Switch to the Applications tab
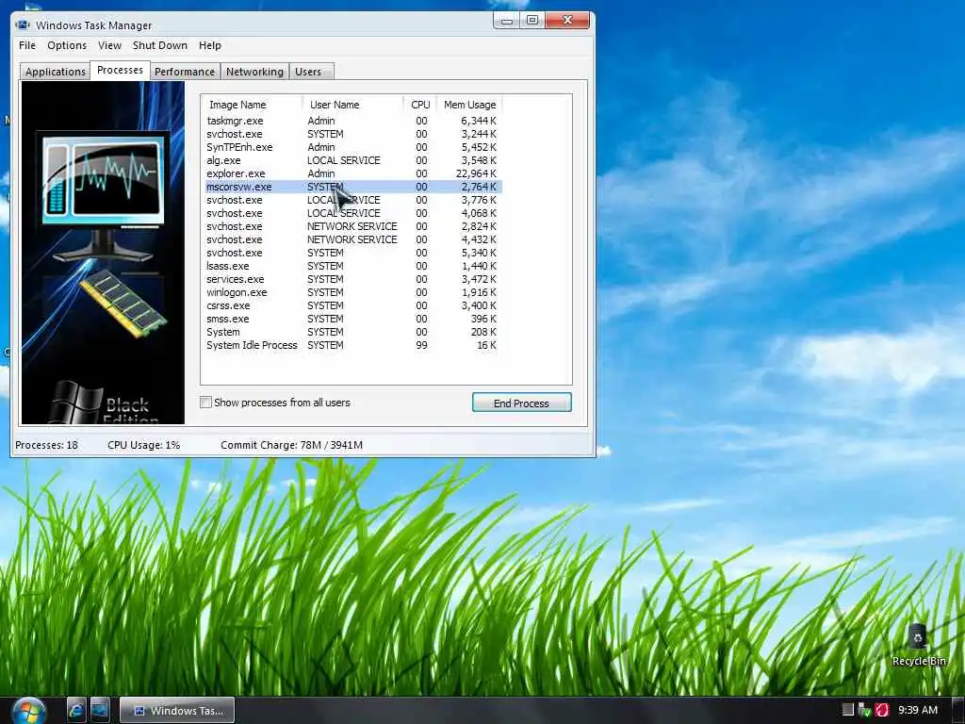Screen dimensions: 965x724 tap(56, 72)
